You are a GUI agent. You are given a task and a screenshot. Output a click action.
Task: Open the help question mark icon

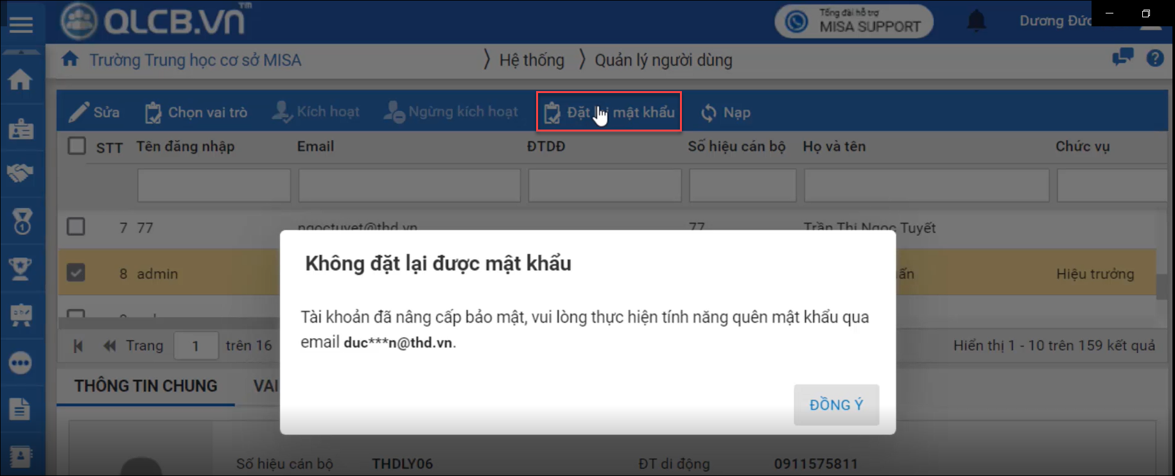pos(1154,58)
